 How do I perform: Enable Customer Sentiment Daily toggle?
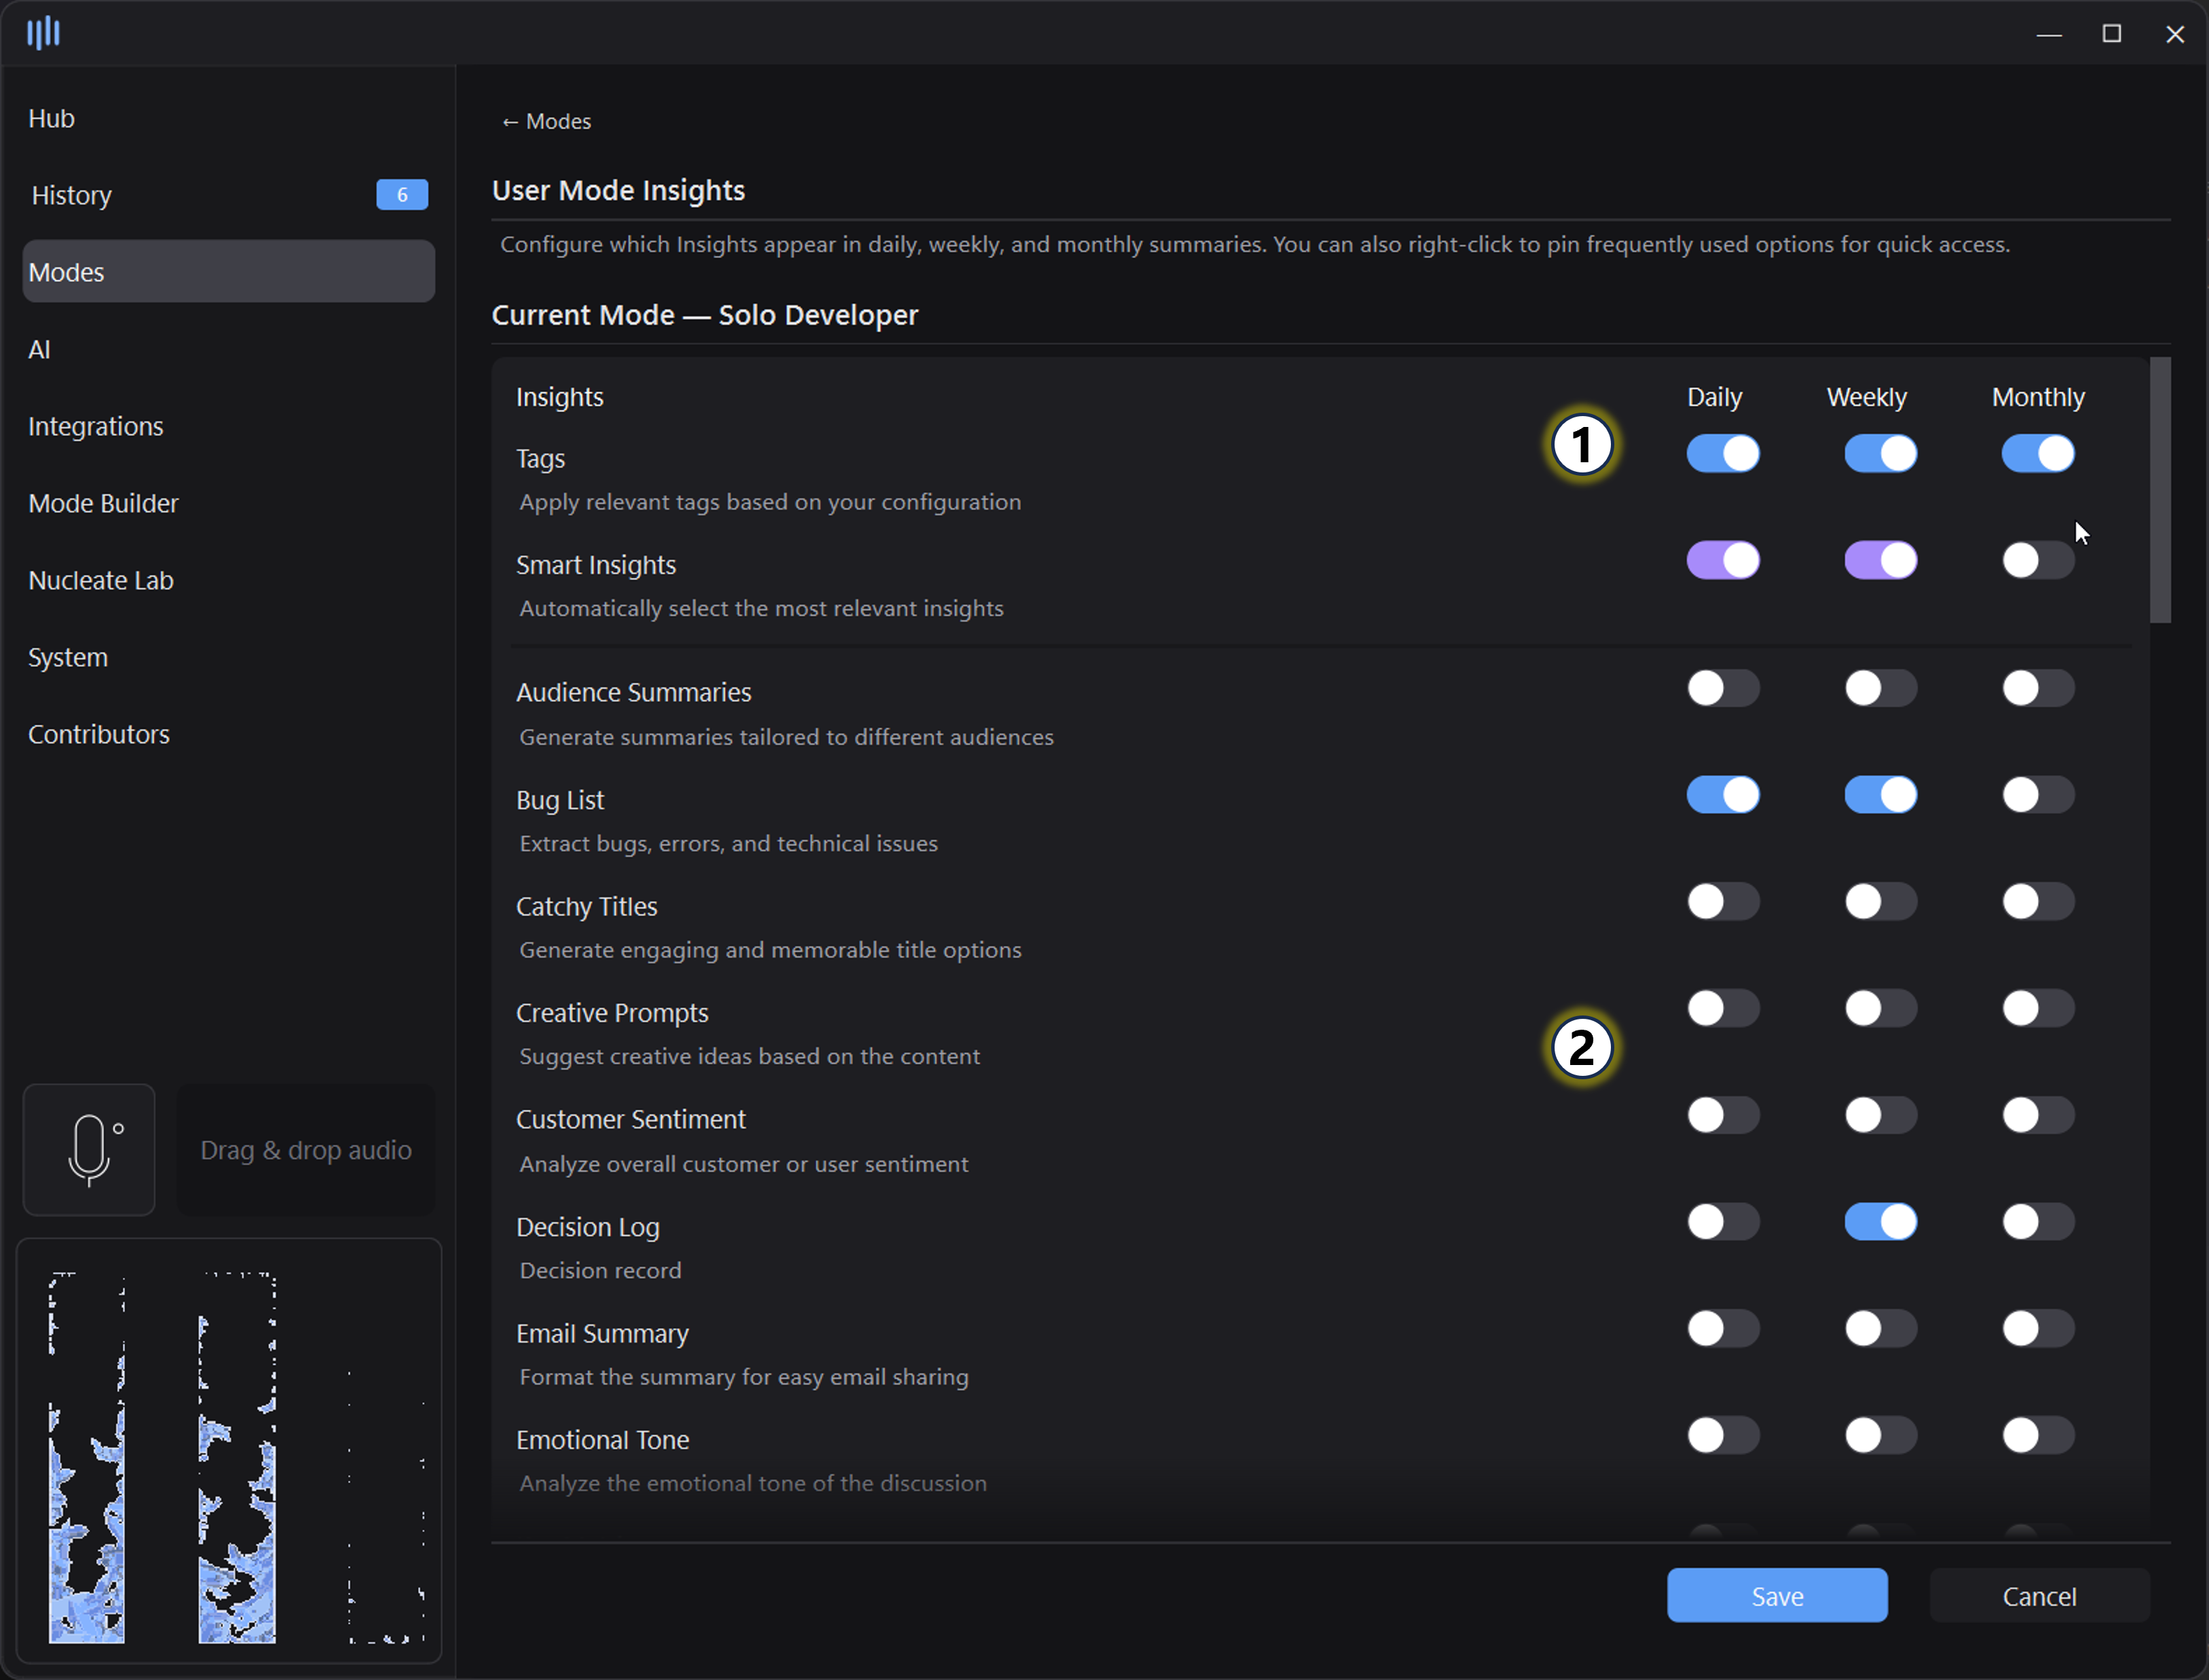pyautogui.click(x=1723, y=1115)
